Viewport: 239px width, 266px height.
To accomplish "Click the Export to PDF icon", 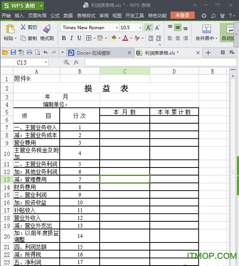I will (x=21, y=52).
